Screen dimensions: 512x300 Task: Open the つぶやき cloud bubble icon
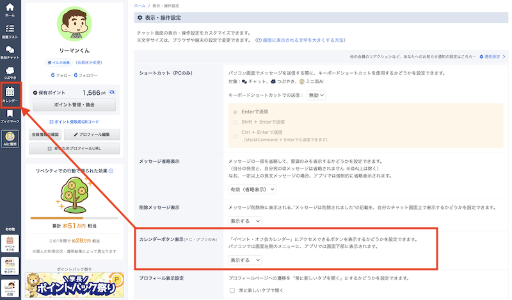click(x=10, y=73)
